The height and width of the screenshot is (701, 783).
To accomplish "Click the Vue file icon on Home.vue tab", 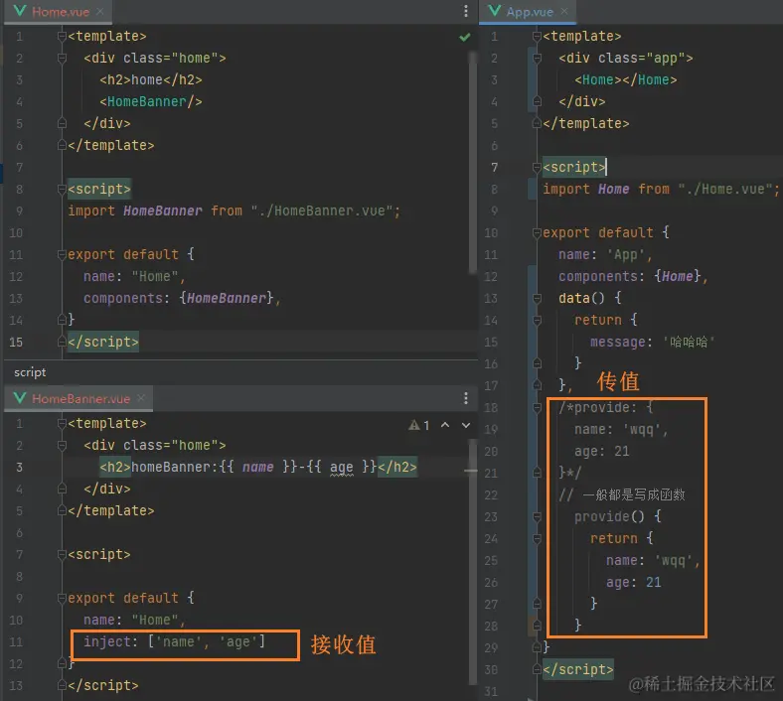I will pos(20,11).
